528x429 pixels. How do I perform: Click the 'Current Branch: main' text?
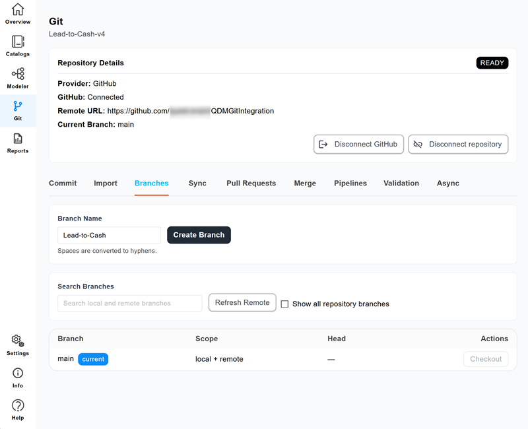coord(96,124)
